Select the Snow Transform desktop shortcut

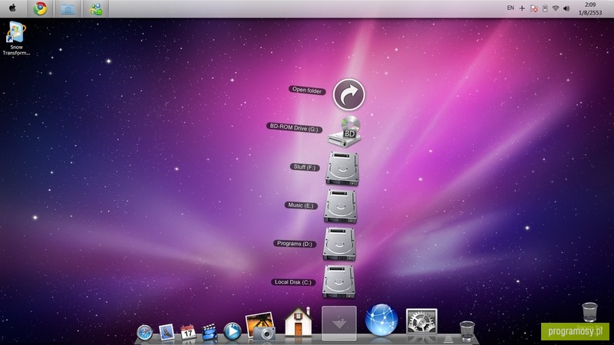pyautogui.click(x=16, y=38)
